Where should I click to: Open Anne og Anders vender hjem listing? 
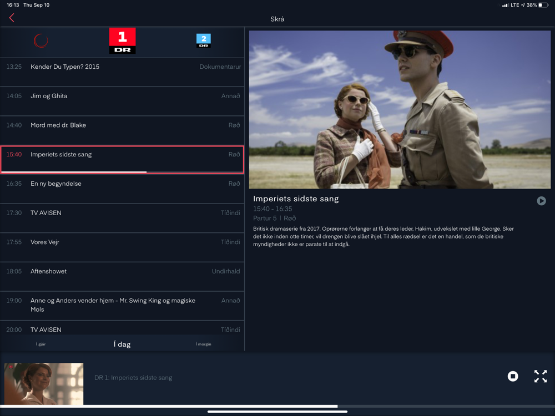[x=122, y=306]
